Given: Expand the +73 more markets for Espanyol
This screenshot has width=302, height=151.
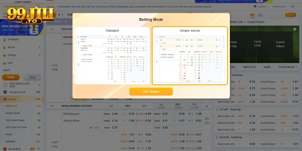Looking at the screenshot, I should [97, 128].
